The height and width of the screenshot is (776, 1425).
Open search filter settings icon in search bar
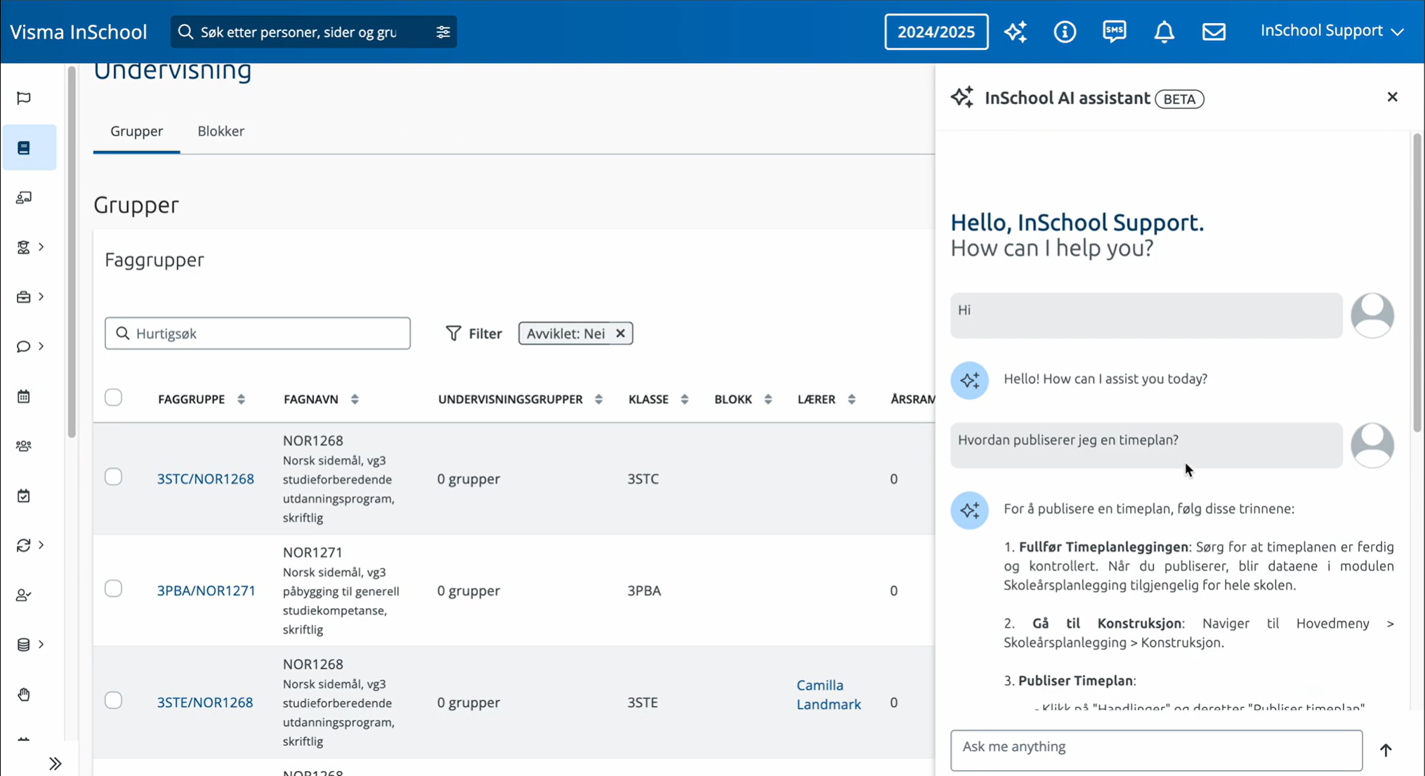[x=443, y=32]
